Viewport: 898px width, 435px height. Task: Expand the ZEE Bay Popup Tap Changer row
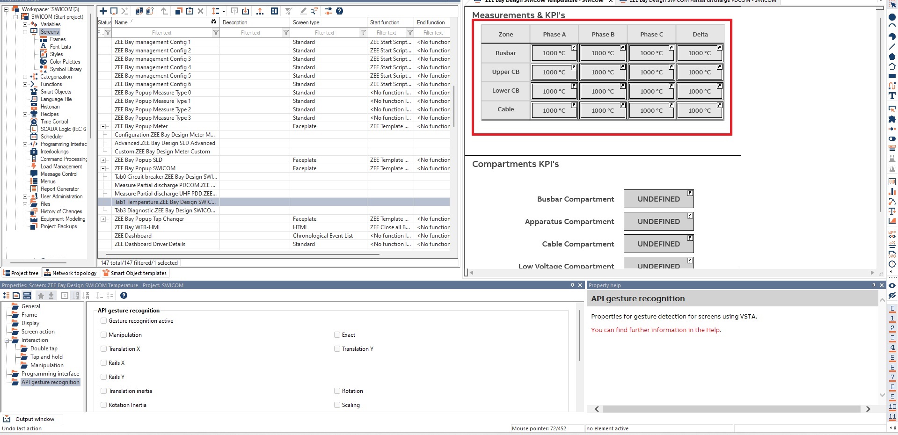(103, 219)
